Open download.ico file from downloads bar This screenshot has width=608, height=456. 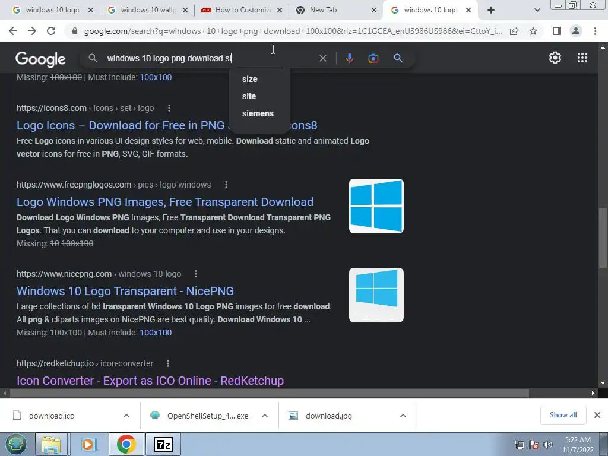tap(52, 416)
